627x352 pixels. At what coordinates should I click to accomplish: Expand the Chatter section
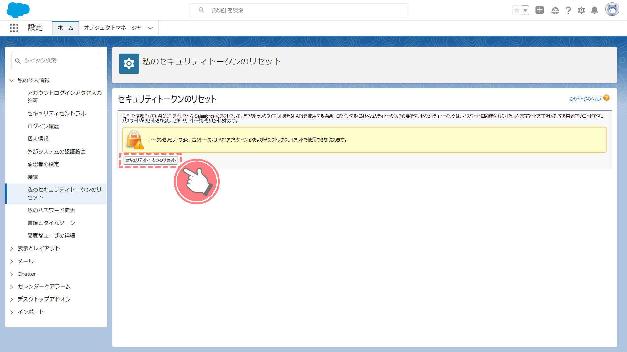coord(12,274)
